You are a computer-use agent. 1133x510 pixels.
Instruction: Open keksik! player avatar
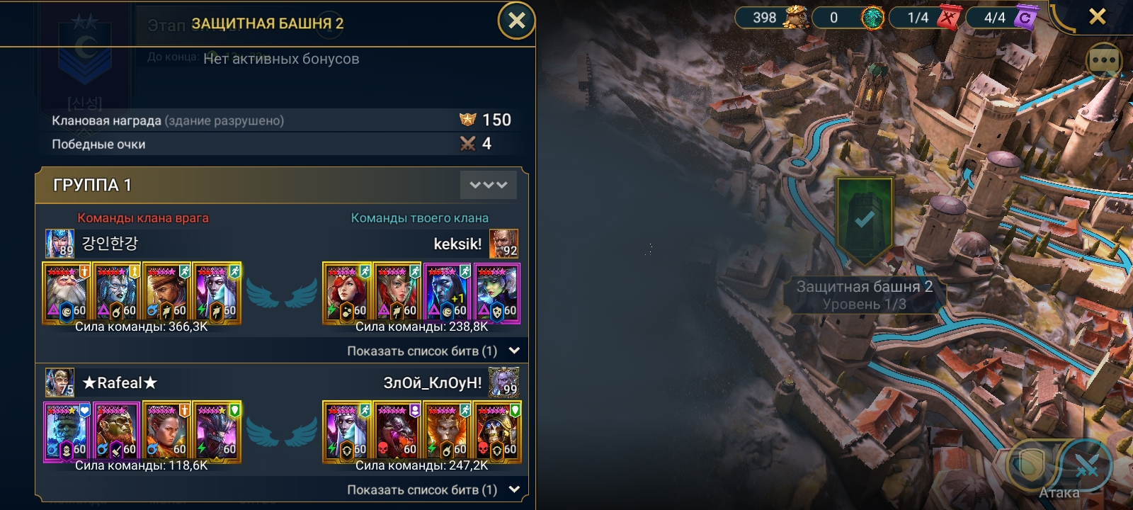coord(503,244)
